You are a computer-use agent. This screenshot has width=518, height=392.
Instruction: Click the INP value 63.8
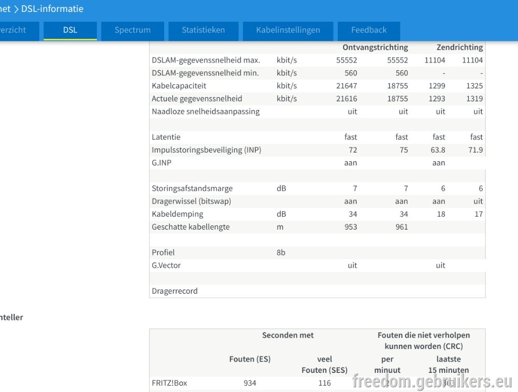click(438, 150)
